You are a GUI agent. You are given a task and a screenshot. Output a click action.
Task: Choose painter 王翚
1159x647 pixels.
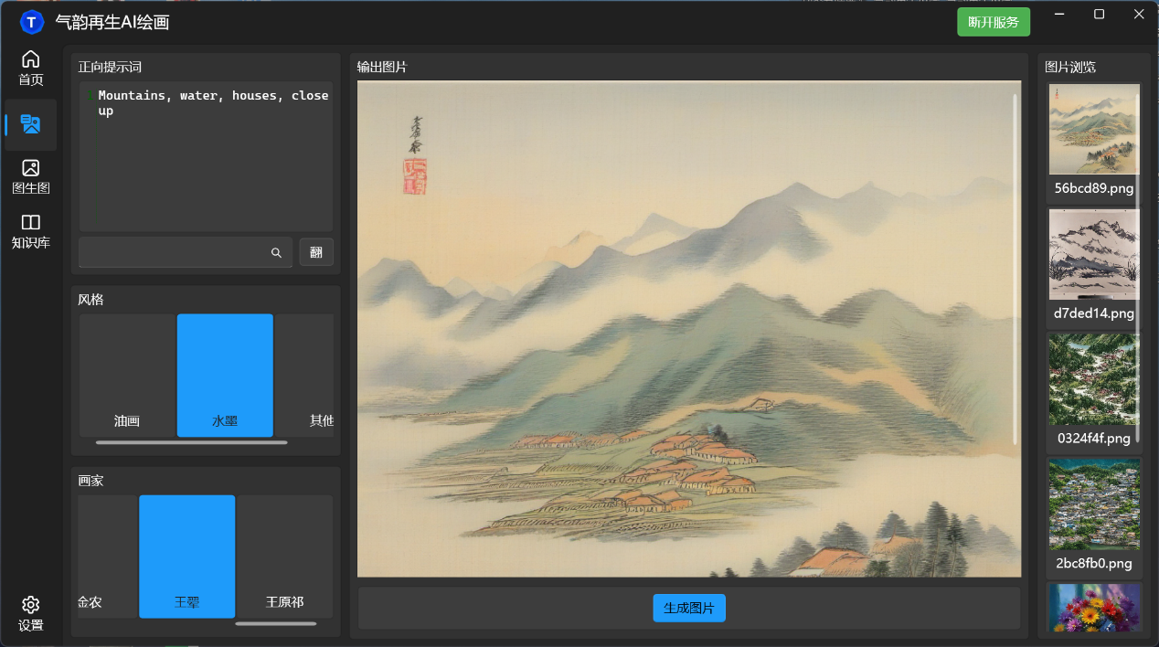186,557
